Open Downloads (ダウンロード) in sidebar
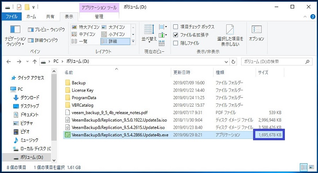This screenshot has width=318, height=173. (26, 98)
